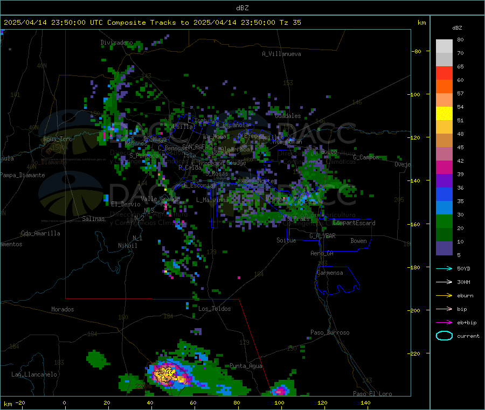Select the topmost light gray legend swatch

tap(444, 46)
